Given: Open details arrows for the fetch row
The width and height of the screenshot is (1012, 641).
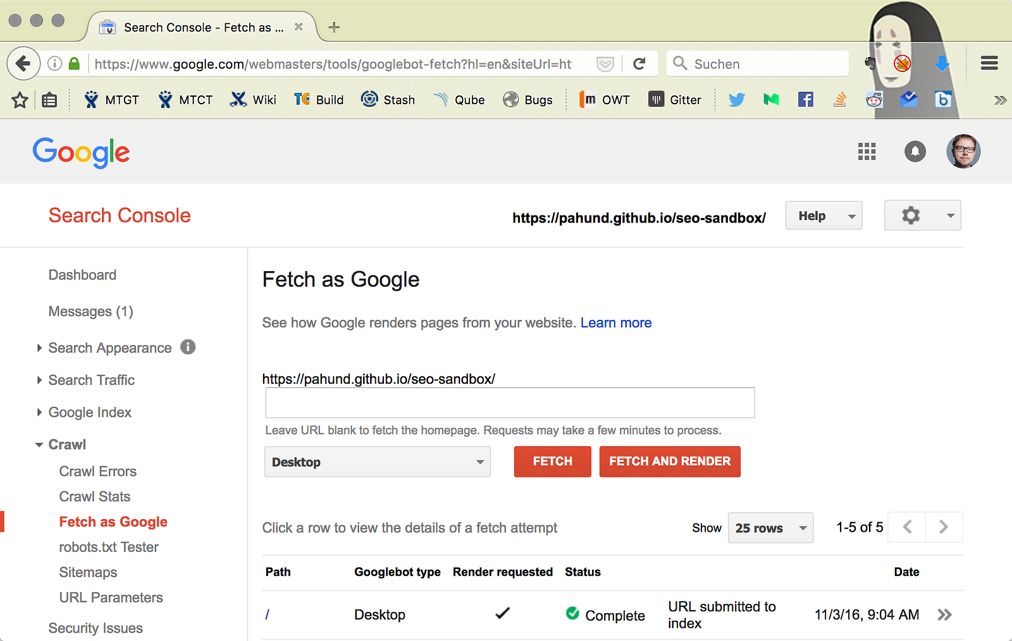Looking at the screenshot, I should click(944, 614).
